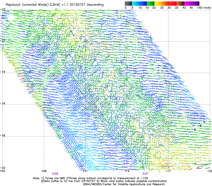The width and height of the screenshot is (212, 186).
Task: Click the green 15-20 knots color band
Action: coord(151,3)
